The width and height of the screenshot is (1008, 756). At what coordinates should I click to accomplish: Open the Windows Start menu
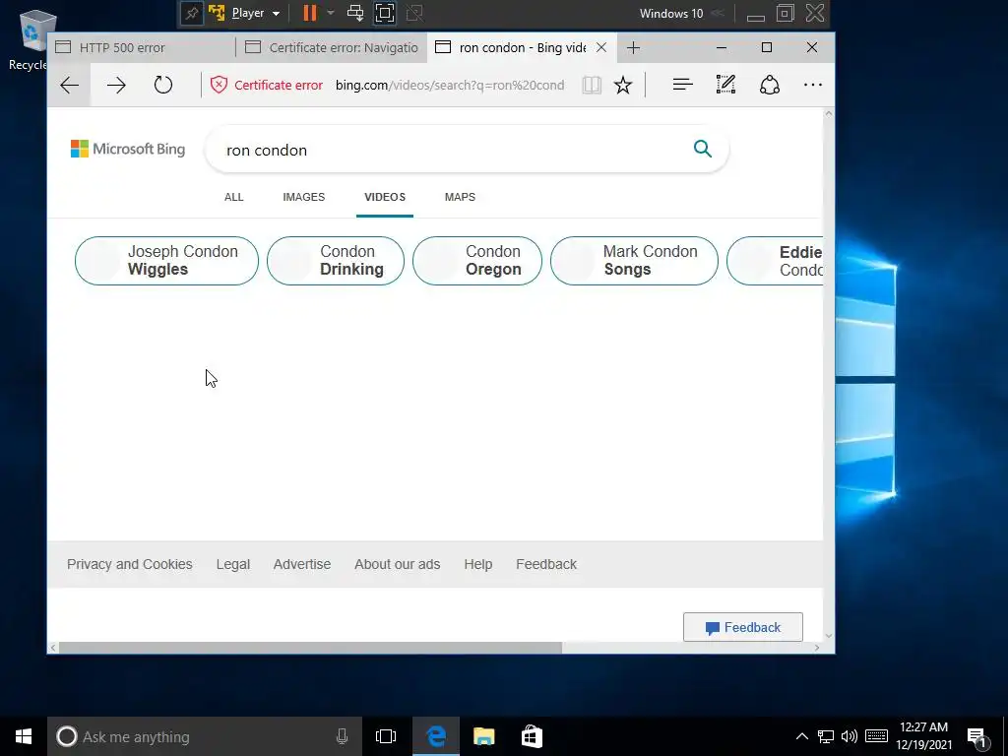point(24,736)
